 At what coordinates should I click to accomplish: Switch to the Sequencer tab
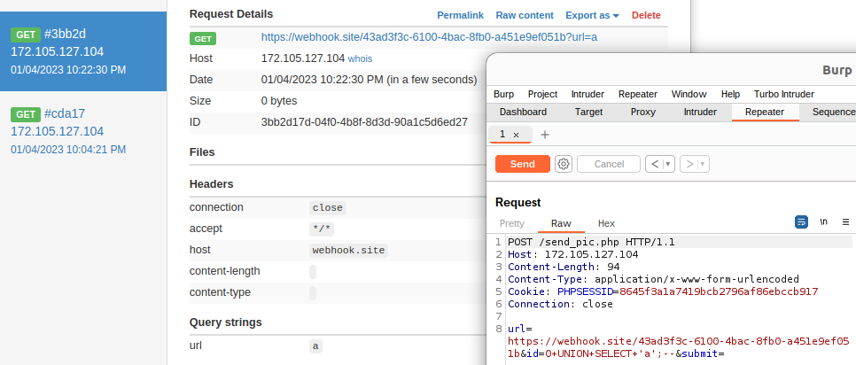(x=833, y=112)
